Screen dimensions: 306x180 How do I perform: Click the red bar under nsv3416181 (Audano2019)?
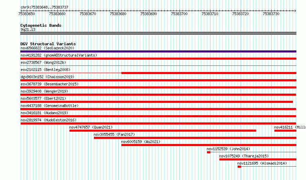click(158, 116)
